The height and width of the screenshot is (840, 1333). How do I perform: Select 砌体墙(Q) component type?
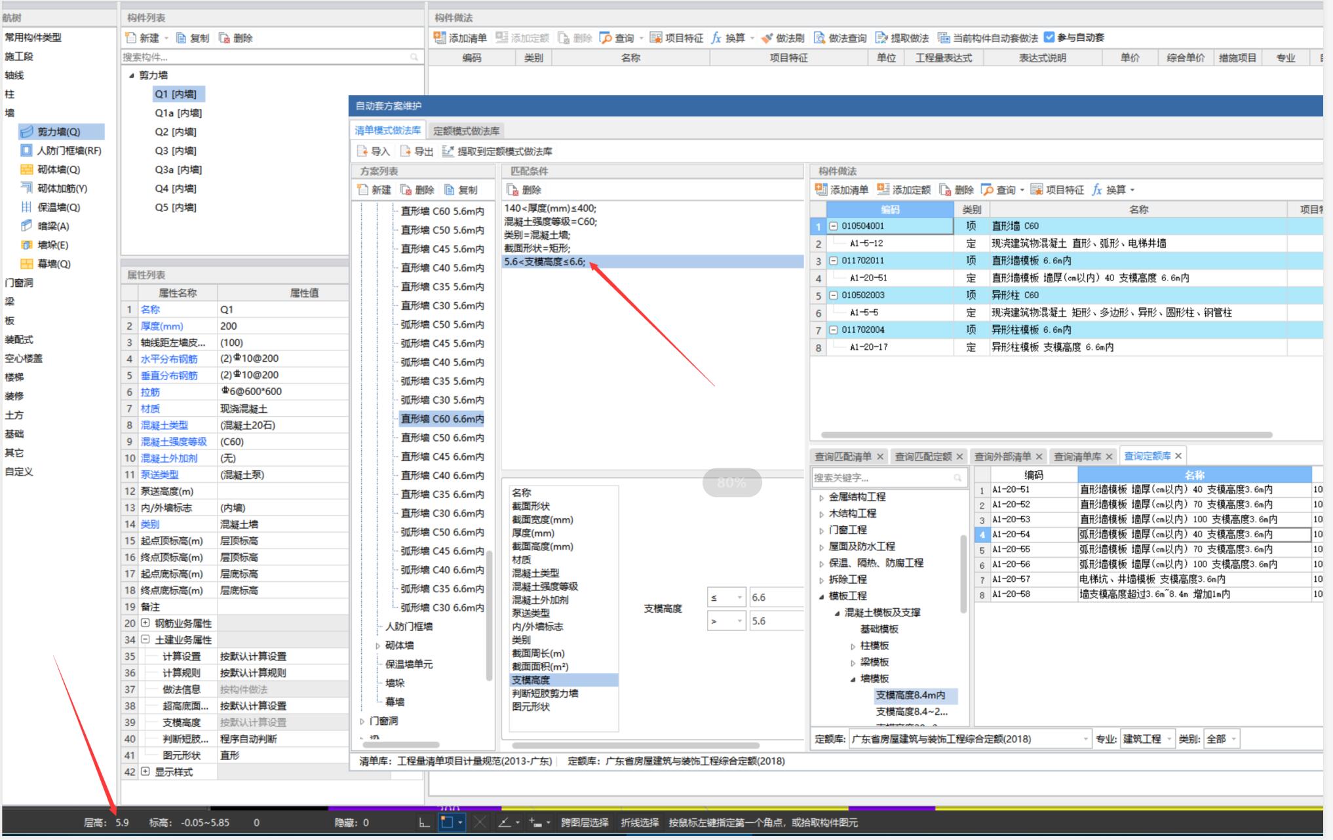(x=58, y=170)
